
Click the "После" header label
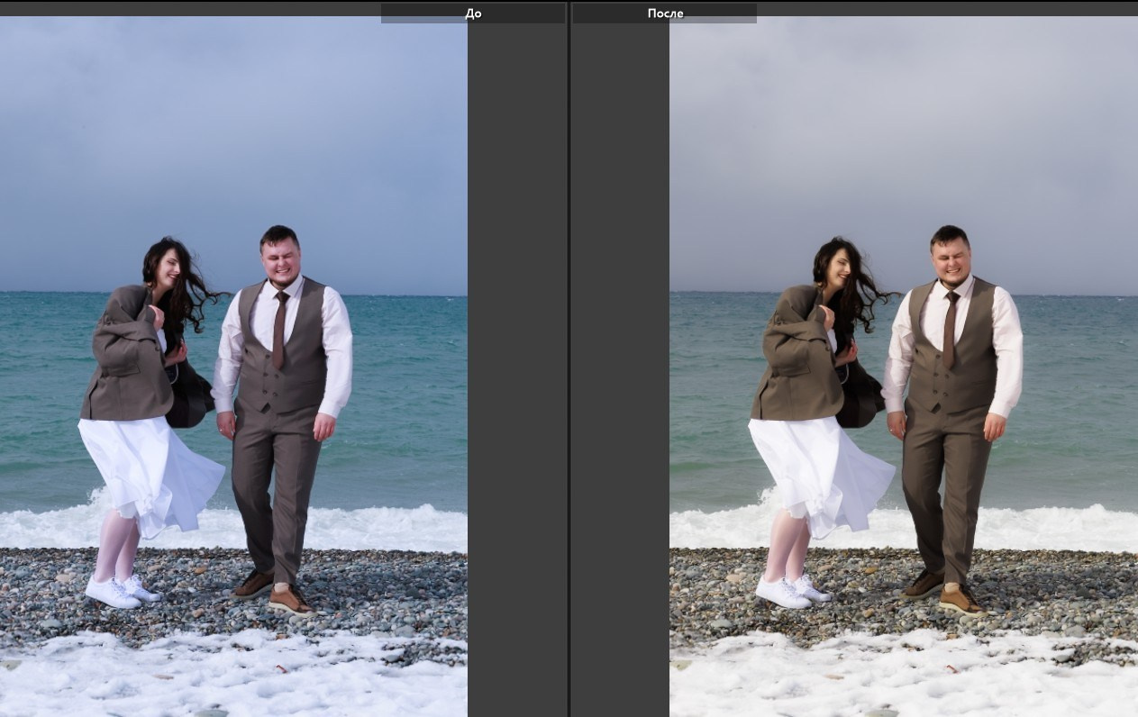point(665,14)
